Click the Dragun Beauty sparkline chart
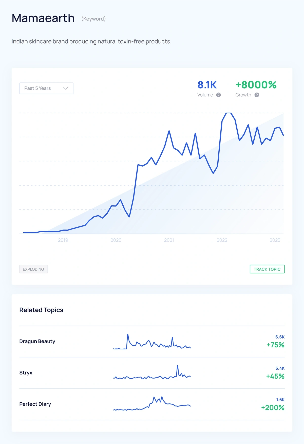The height and width of the screenshot is (444, 304). point(152,342)
